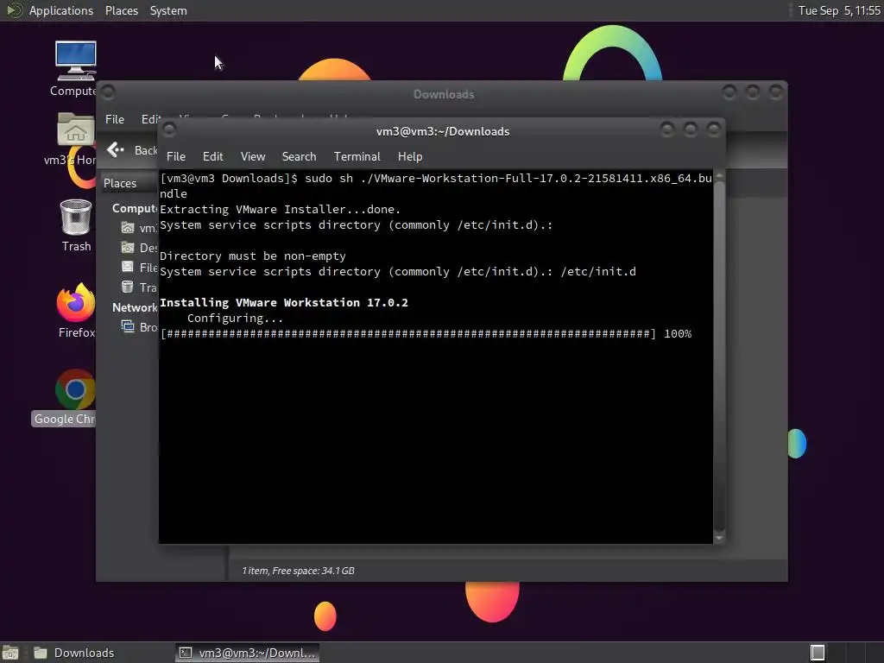Viewport: 884px width, 663px height.
Task: Click the Downloads window menu button
Action: coord(108,92)
